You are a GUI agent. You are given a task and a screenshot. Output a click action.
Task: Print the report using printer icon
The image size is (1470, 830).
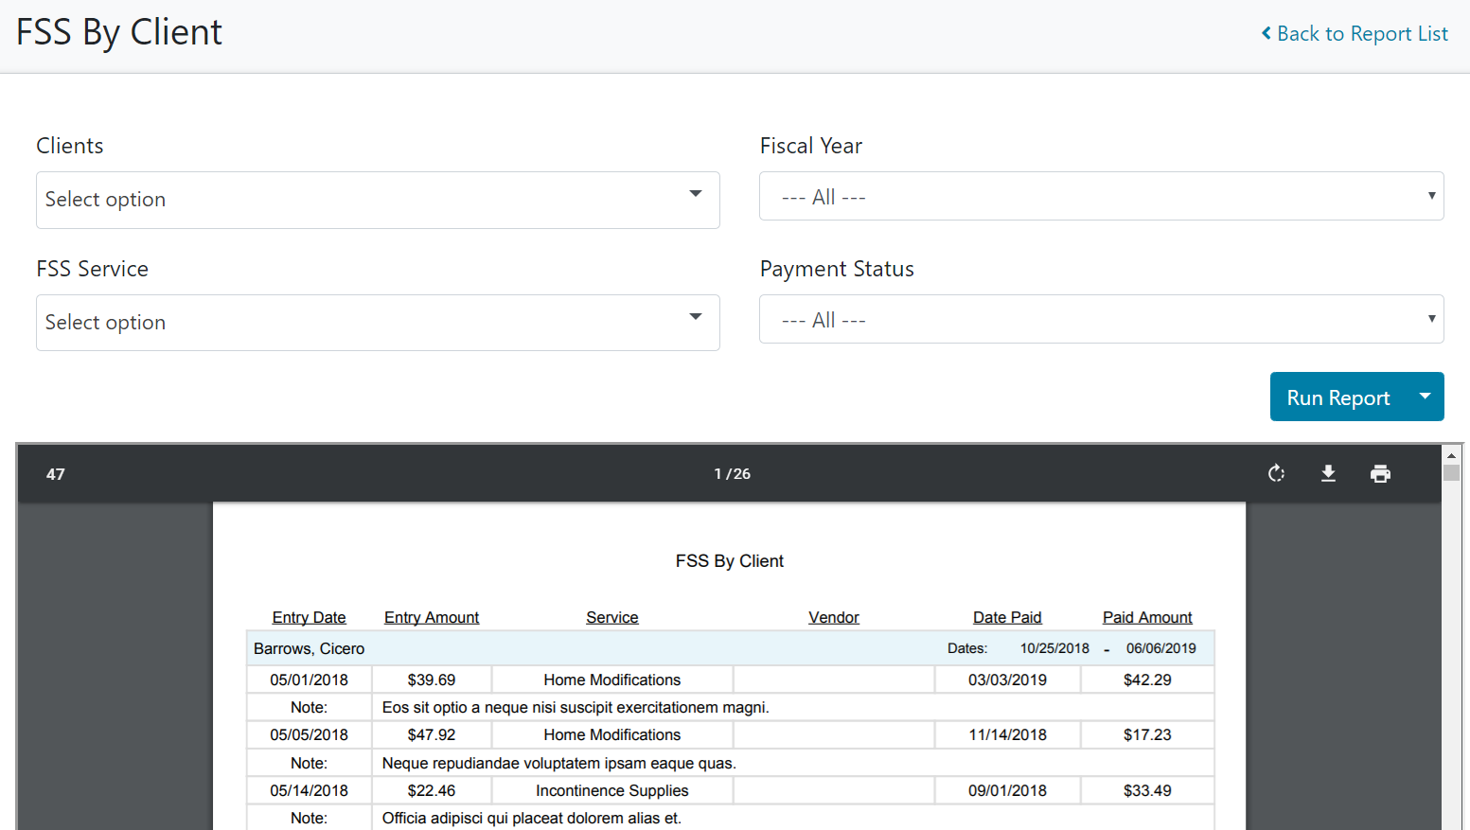1380,473
